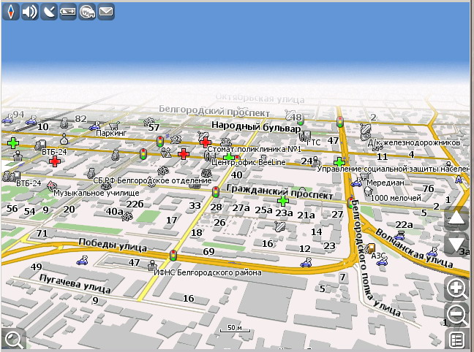Click the compass icon in top toolbar
Image resolution: width=474 pixels, height=352 pixels.
coord(10,12)
